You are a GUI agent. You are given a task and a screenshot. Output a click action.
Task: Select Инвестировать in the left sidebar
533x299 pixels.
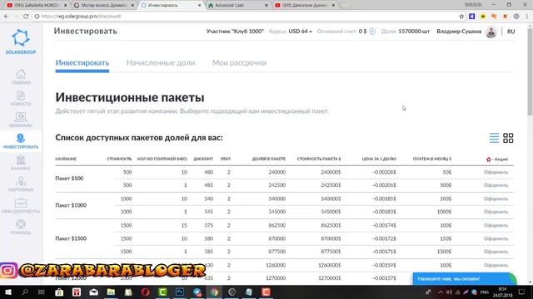(x=21, y=141)
